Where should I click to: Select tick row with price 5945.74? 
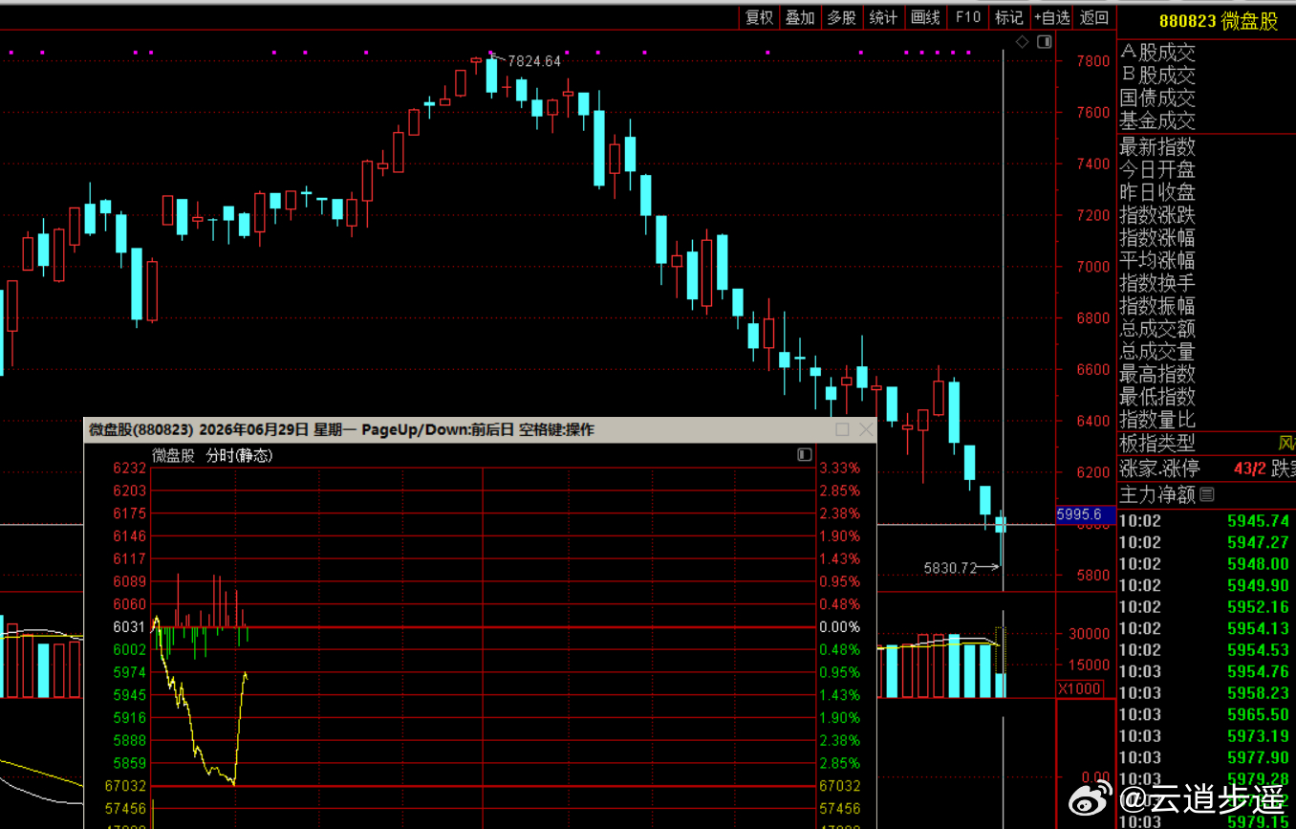(1206, 521)
